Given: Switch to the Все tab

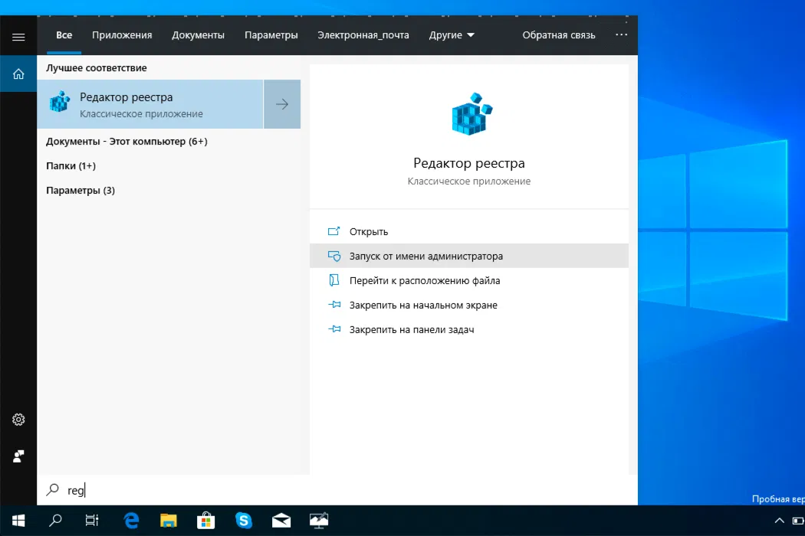Looking at the screenshot, I should tap(64, 35).
